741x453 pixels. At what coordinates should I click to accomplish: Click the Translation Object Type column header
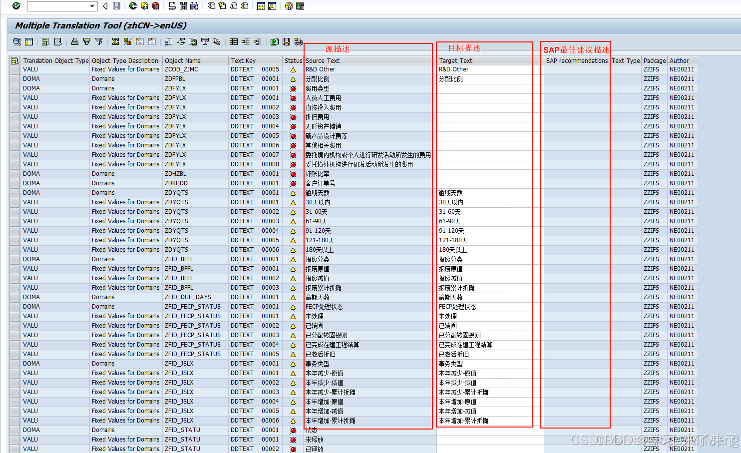(x=55, y=60)
